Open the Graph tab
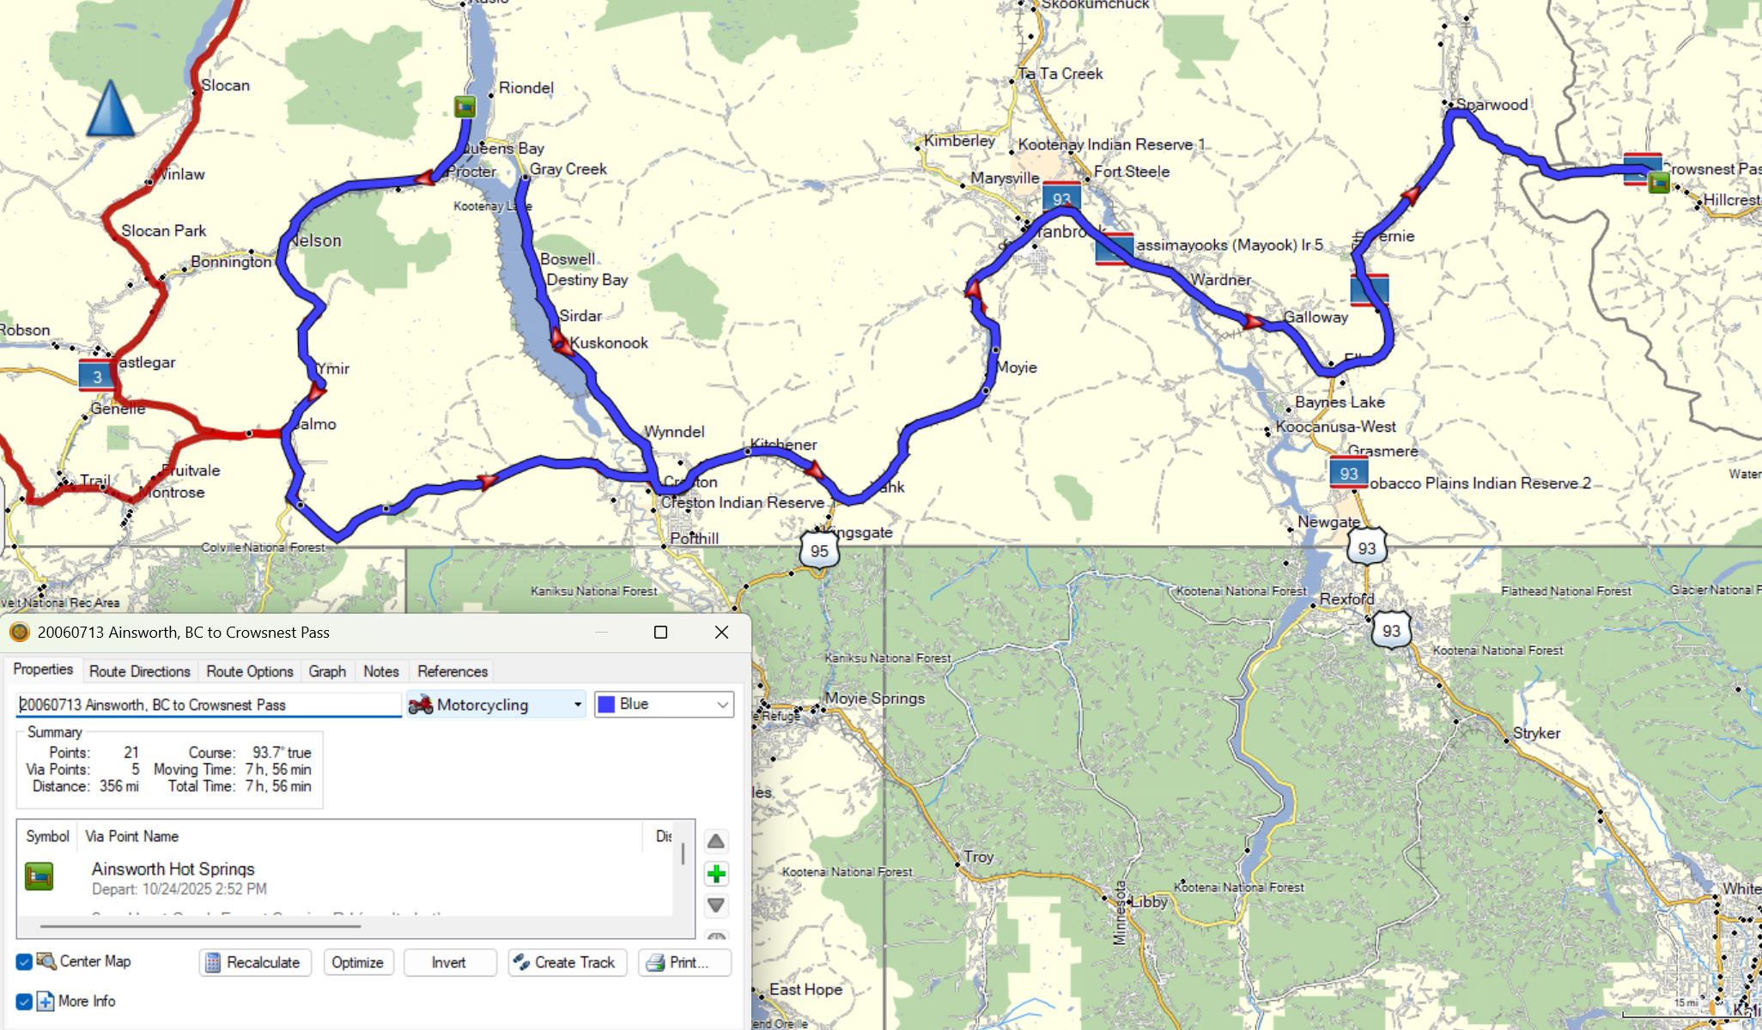Viewport: 1762px width, 1030px height. point(327,671)
